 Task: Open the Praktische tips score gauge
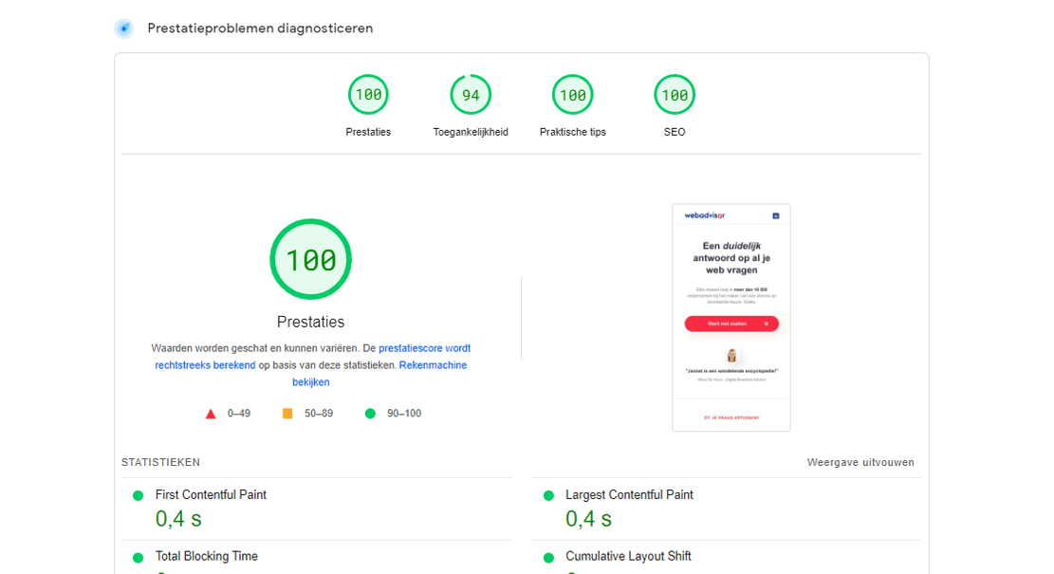click(572, 94)
